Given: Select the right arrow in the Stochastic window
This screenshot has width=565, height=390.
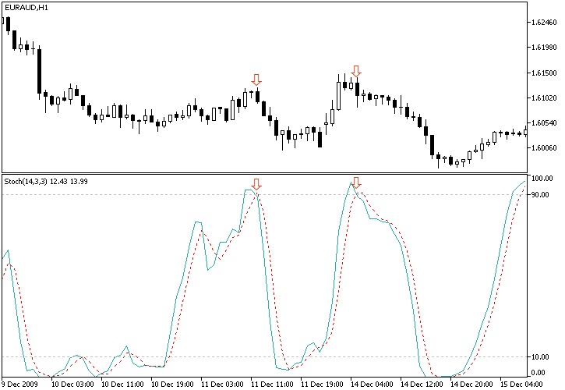Looking at the screenshot, I should pos(356,182).
